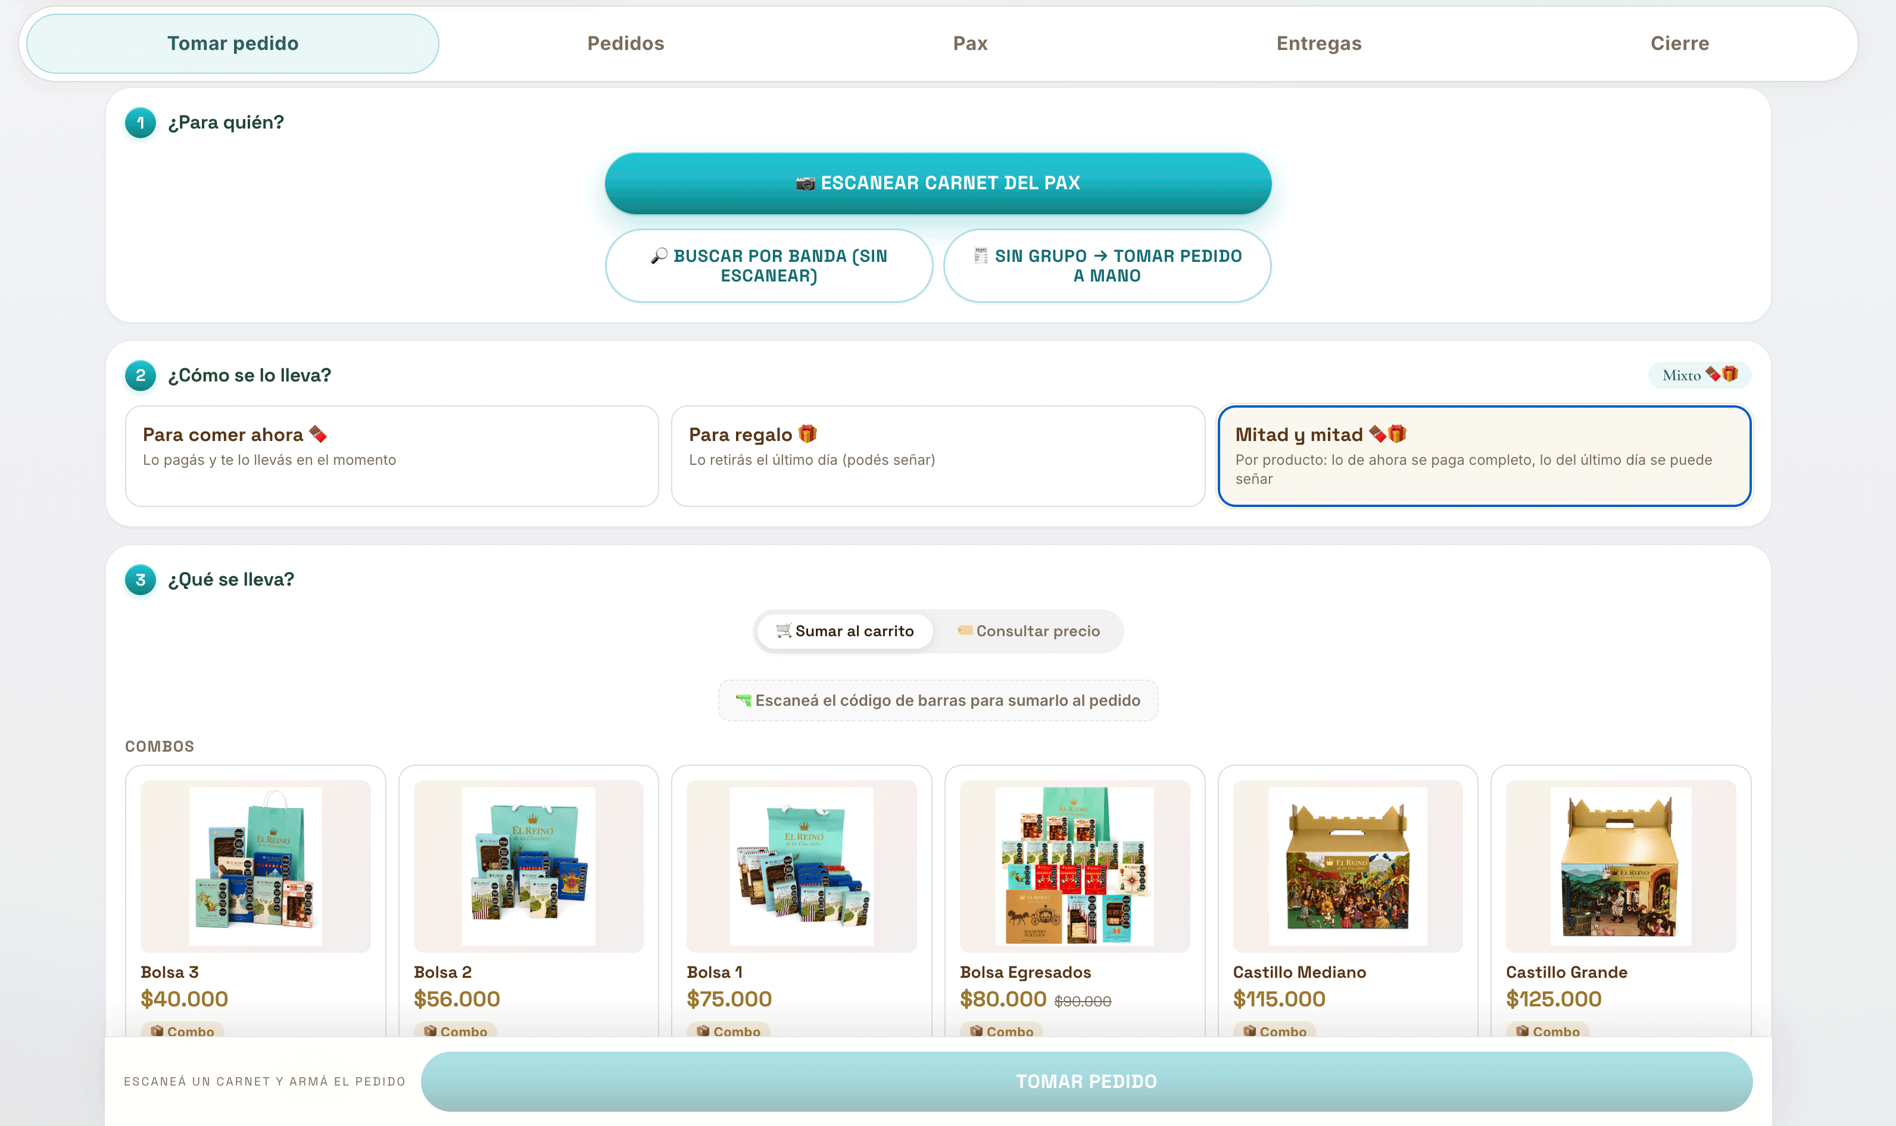Click Buscar por banda (sin escanear)
1896x1126 pixels.
768,265
